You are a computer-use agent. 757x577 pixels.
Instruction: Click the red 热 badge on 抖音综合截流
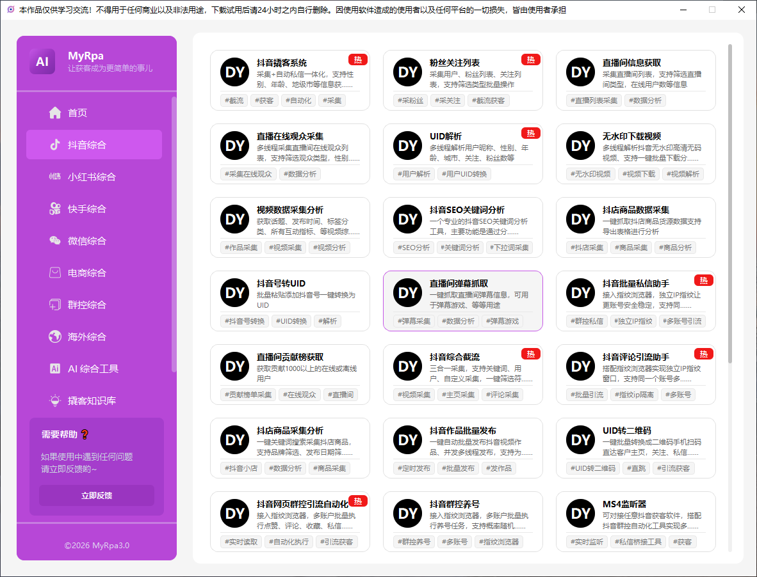pyautogui.click(x=531, y=354)
